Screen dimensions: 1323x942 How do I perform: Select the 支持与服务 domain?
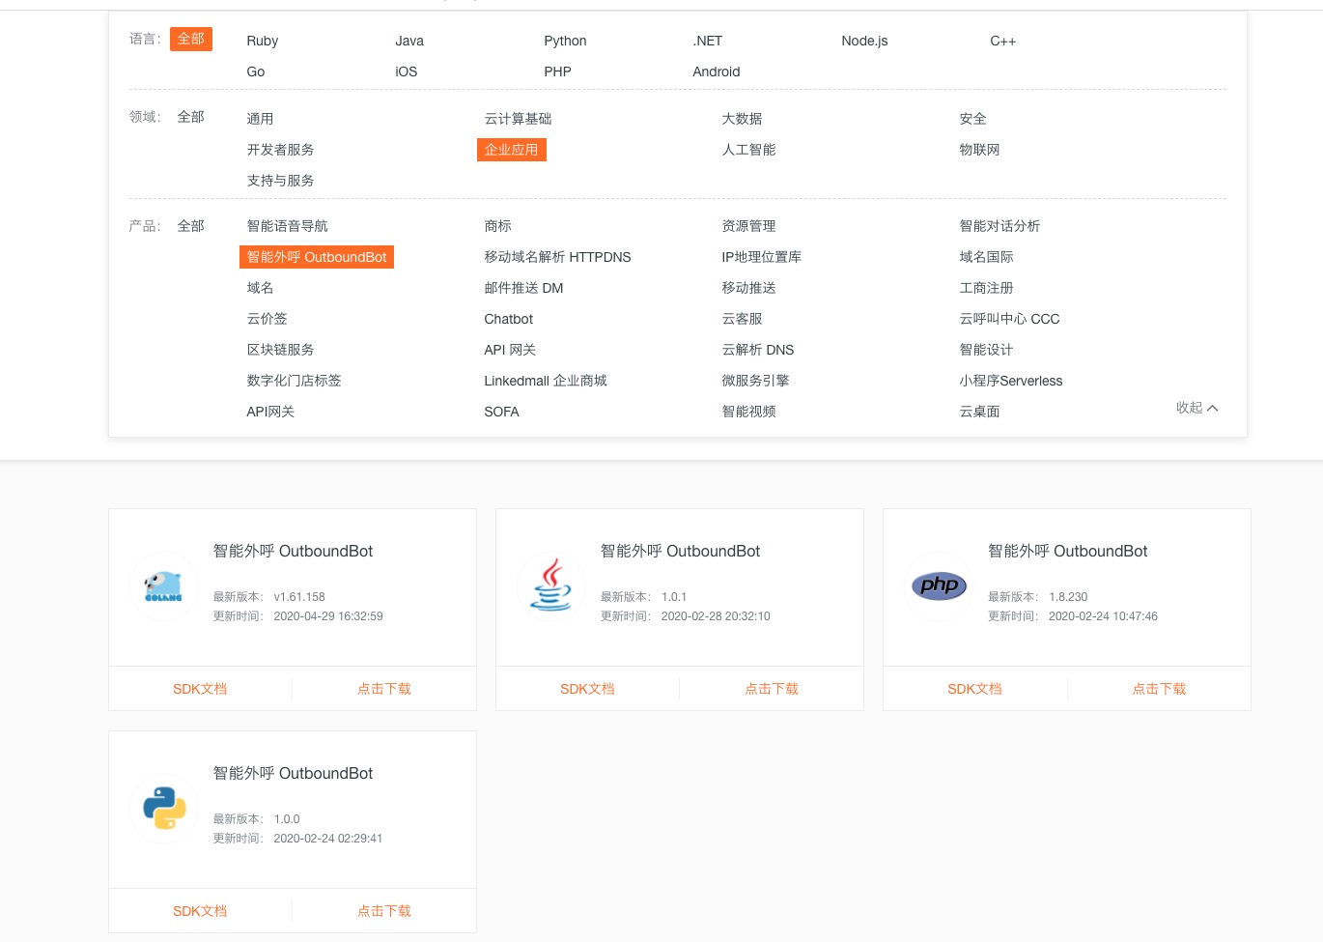click(x=280, y=181)
